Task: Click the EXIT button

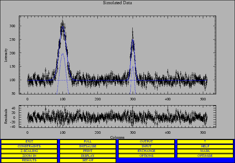Action: tap(29, 141)
